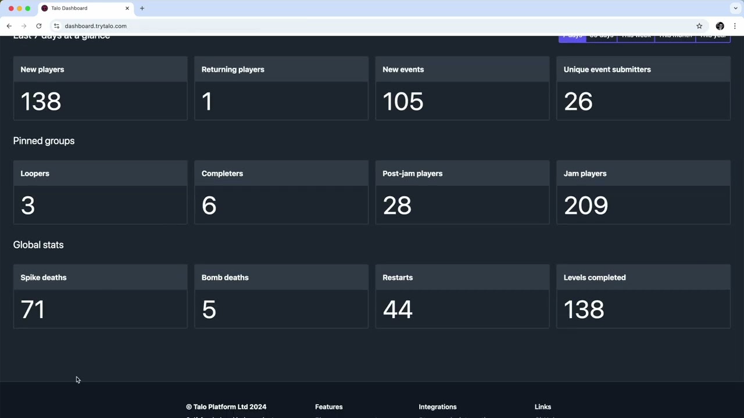Image resolution: width=744 pixels, height=418 pixels.
Task: Bookmark this page with the star icon
Action: point(699,26)
